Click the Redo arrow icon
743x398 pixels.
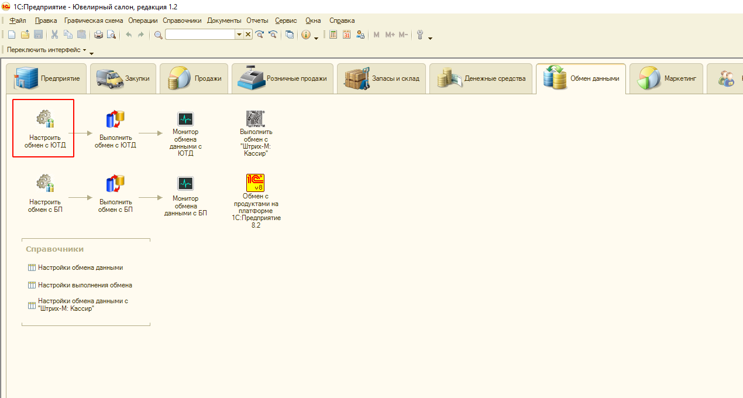click(x=141, y=35)
